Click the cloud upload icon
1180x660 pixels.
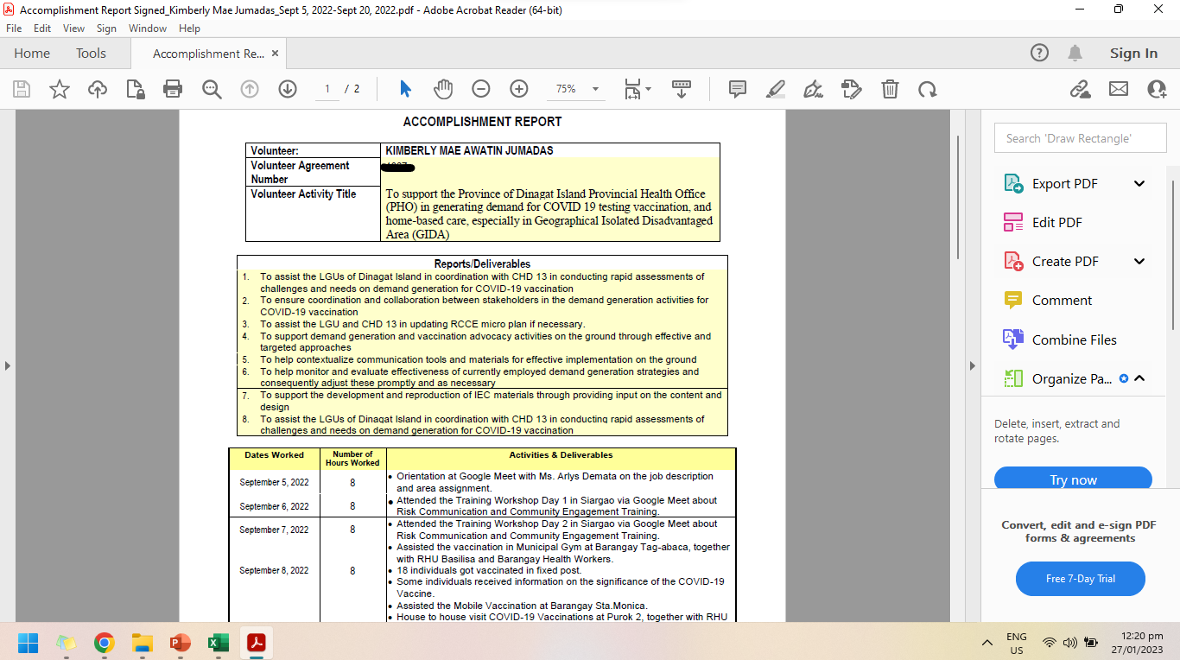pyautogui.click(x=98, y=89)
